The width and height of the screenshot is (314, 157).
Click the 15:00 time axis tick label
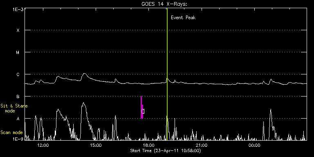(96, 145)
